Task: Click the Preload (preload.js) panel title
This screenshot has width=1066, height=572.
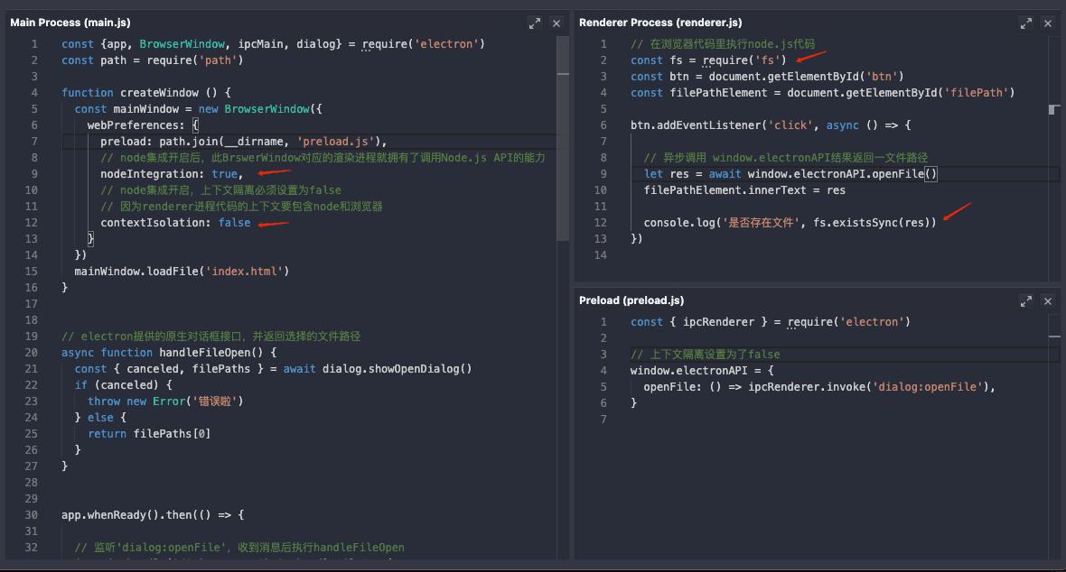Action: [x=631, y=300]
